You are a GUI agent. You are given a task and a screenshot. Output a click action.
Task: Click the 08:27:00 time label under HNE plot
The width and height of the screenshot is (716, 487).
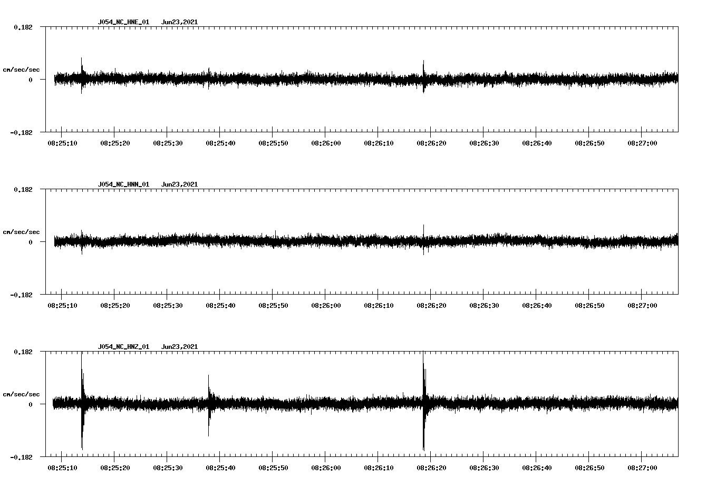point(642,143)
